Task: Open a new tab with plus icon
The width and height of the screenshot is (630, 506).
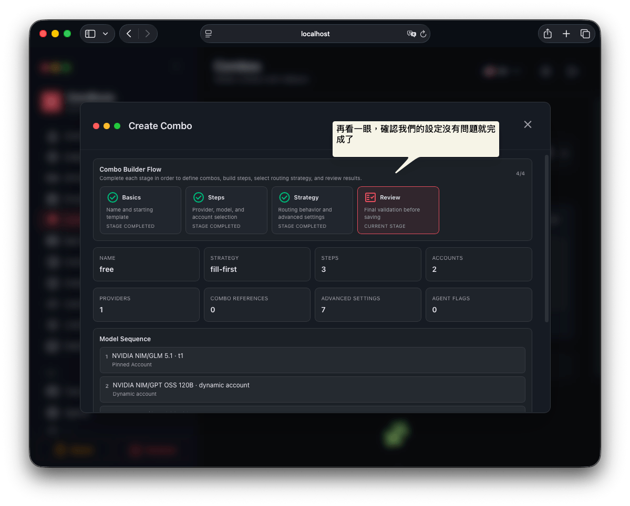Action: pos(566,34)
